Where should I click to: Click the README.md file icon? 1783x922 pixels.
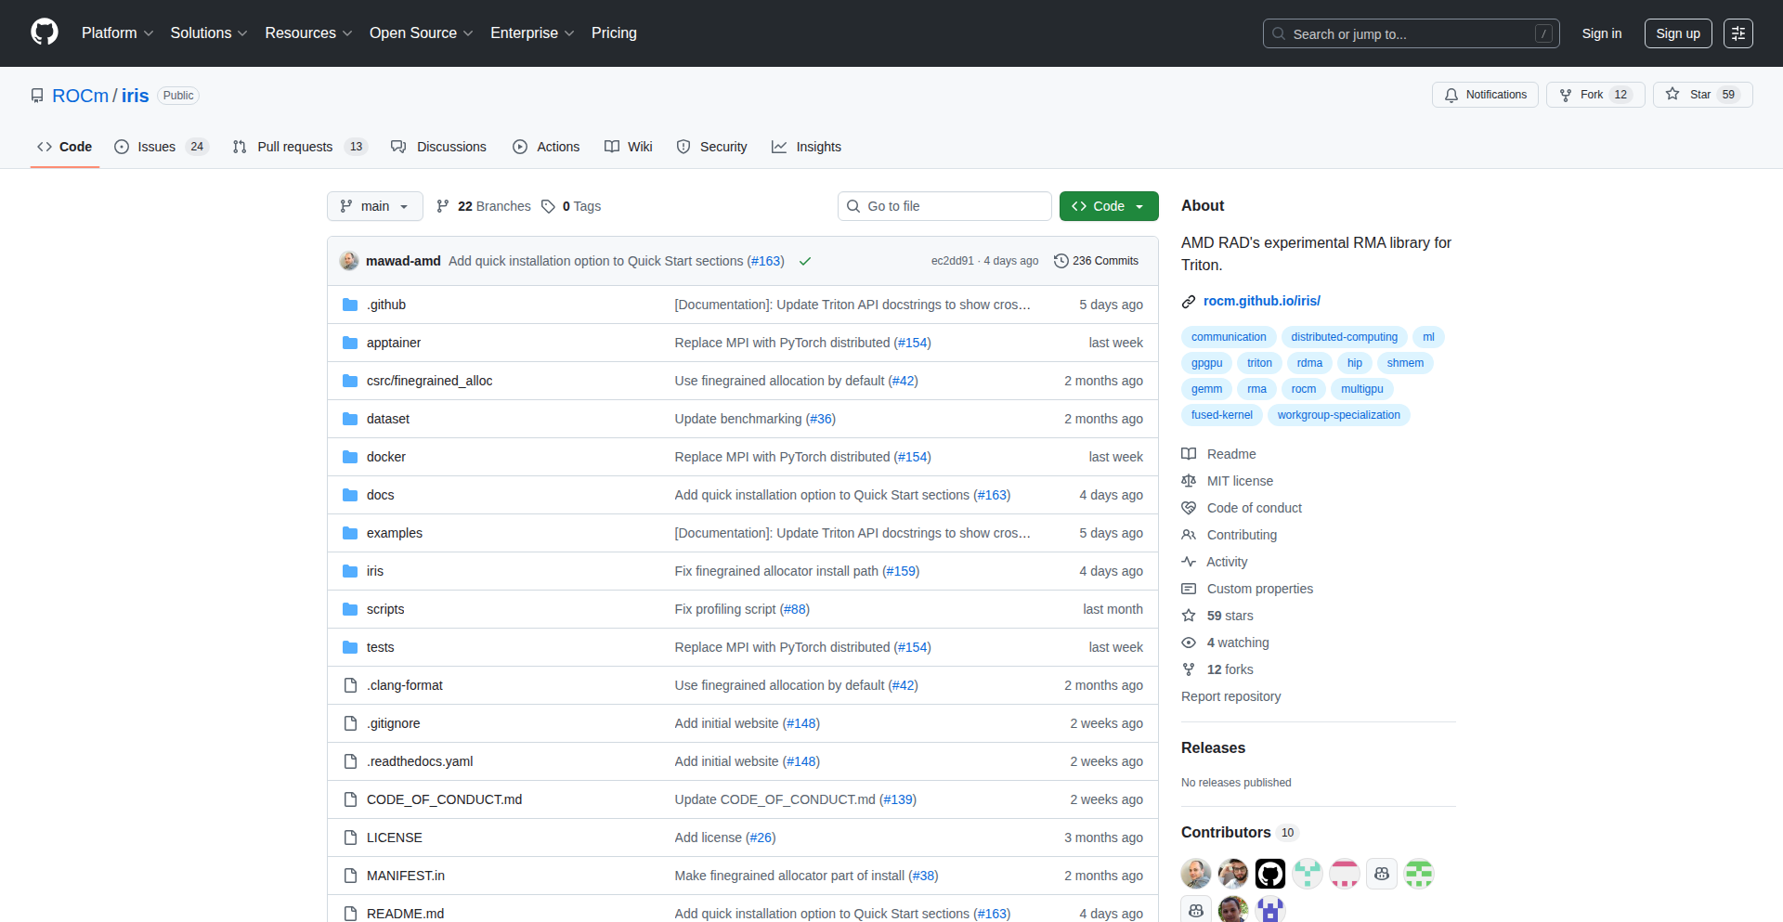[350, 914]
